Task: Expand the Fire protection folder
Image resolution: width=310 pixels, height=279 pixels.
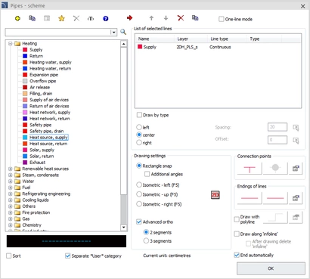Action: click(11, 212)
